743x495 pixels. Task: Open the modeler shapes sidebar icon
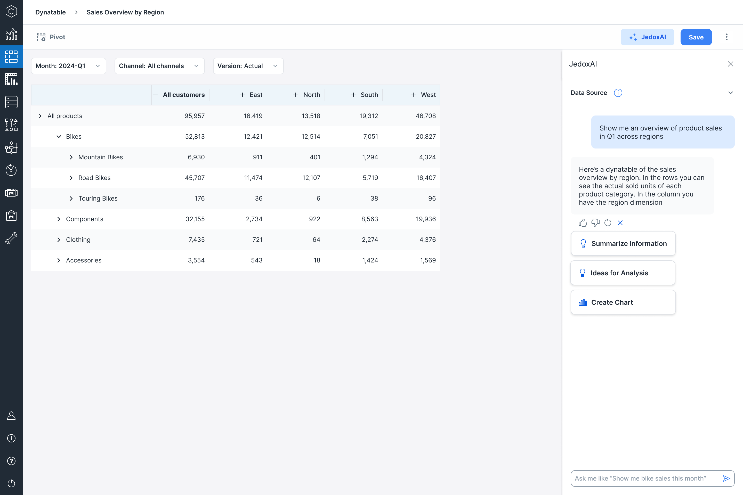click(11, 125)
